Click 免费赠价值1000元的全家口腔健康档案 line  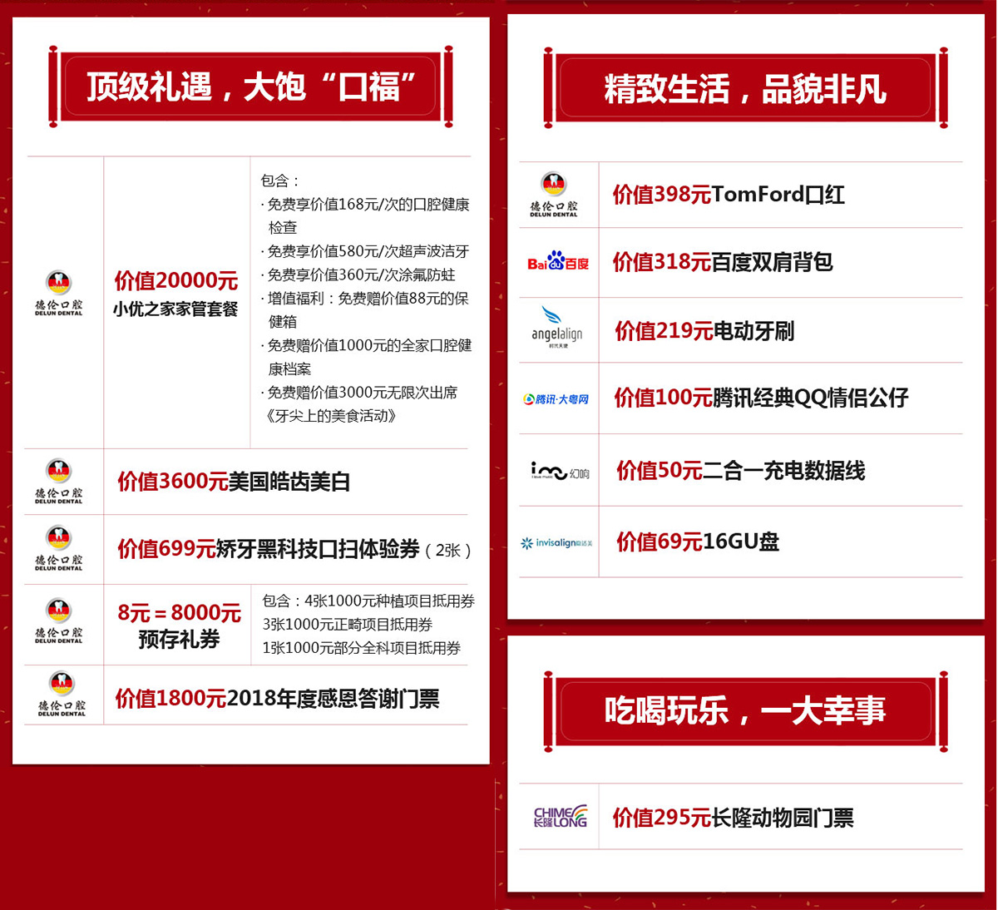tap(366, 357)
